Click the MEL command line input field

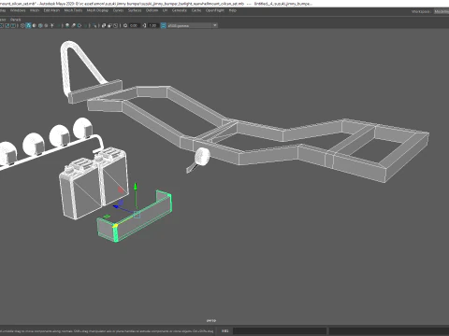click(x=280, y=330)
